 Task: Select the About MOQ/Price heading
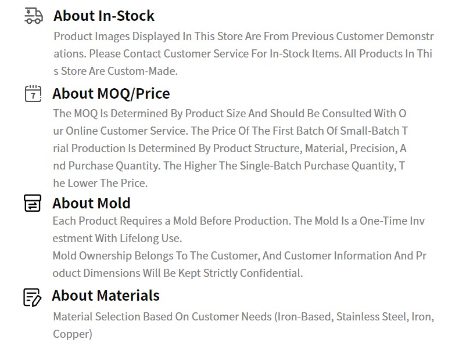click(x=111, y=93)
